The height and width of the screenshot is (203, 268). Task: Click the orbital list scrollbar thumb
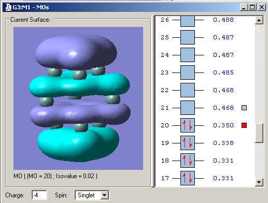tap(259, 133)
